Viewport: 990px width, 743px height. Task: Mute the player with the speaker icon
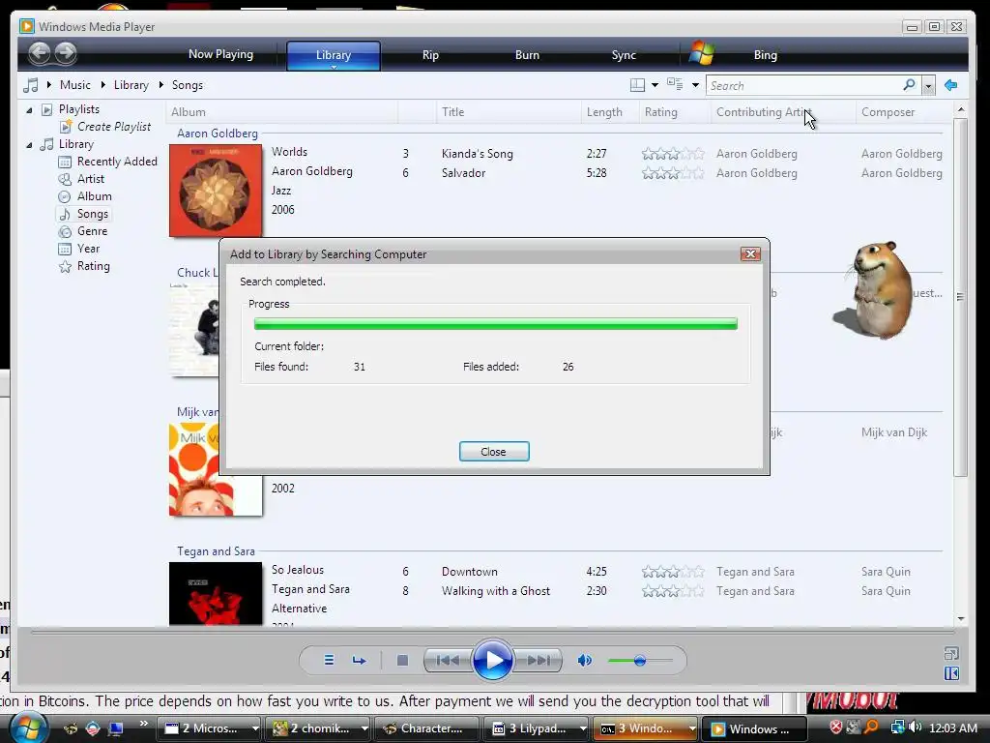point(585,660)
